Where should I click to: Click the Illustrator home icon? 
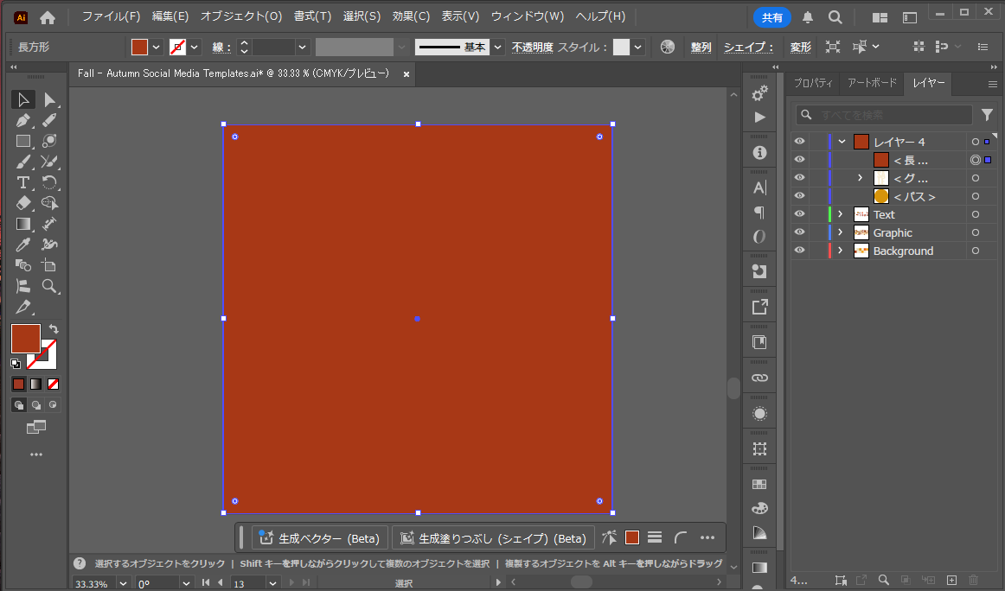tap(48, 17)
